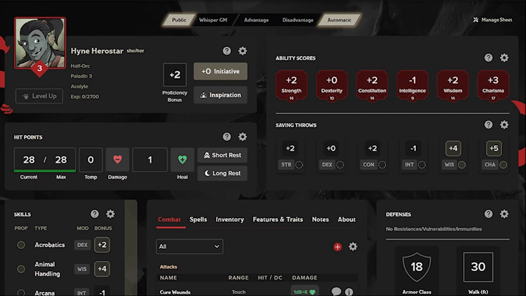The image size is (526, 296).
Task: Open Combat tab settings gear
Action: (353, 247)
